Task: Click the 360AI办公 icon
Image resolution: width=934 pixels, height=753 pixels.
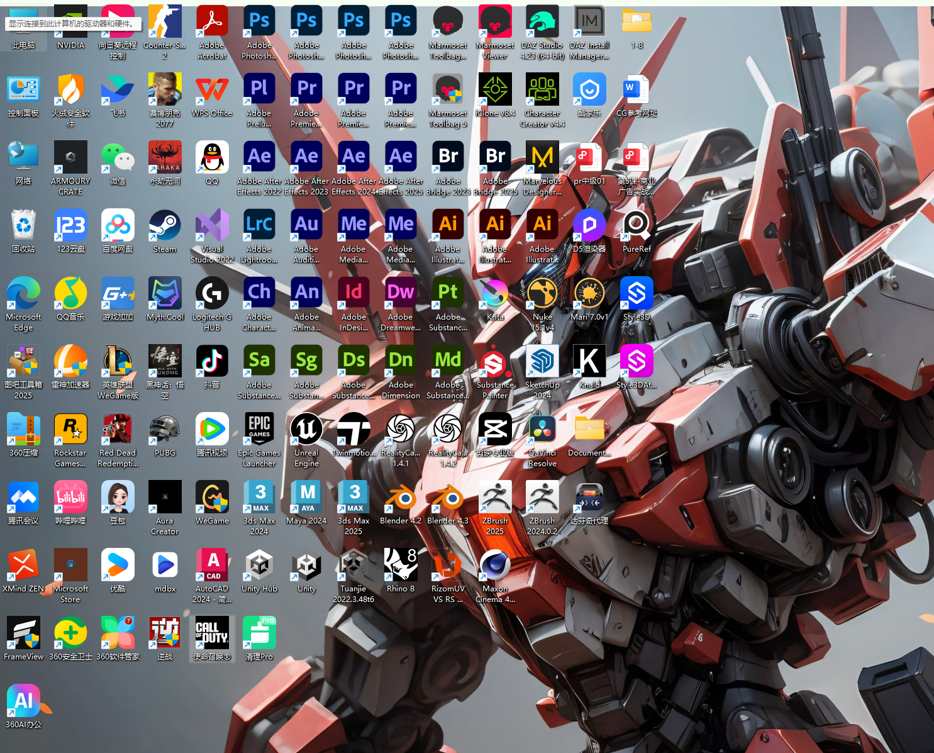Action: [23, 707]
